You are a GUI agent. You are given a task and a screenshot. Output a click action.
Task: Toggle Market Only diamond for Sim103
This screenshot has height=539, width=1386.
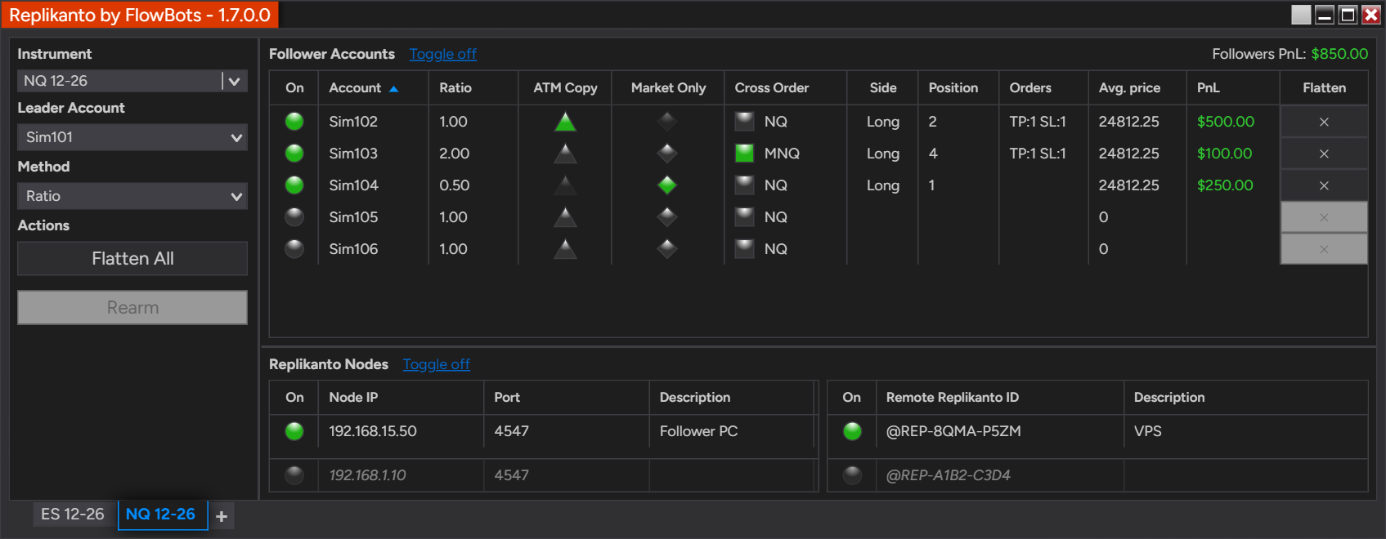(x=667, y=154)
